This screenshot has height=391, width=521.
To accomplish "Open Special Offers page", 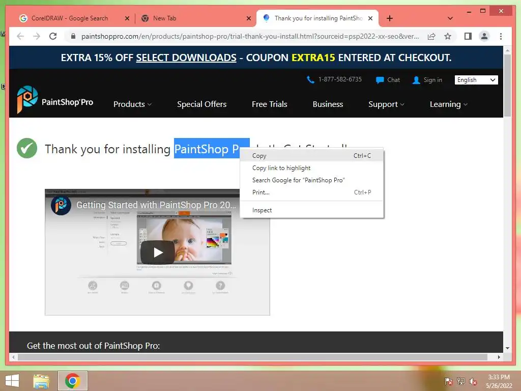I will click(201, 104).
